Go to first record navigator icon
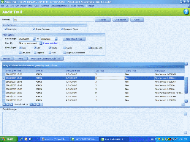This screenshot has width=190, height=142. 4,105
